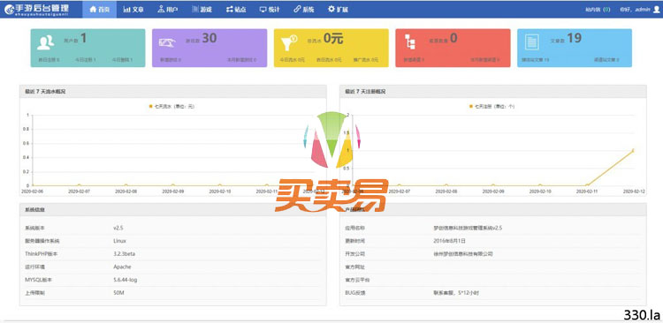Toggle the 七天流水 chart legend
Screen dimensions: 663x323
171,107
